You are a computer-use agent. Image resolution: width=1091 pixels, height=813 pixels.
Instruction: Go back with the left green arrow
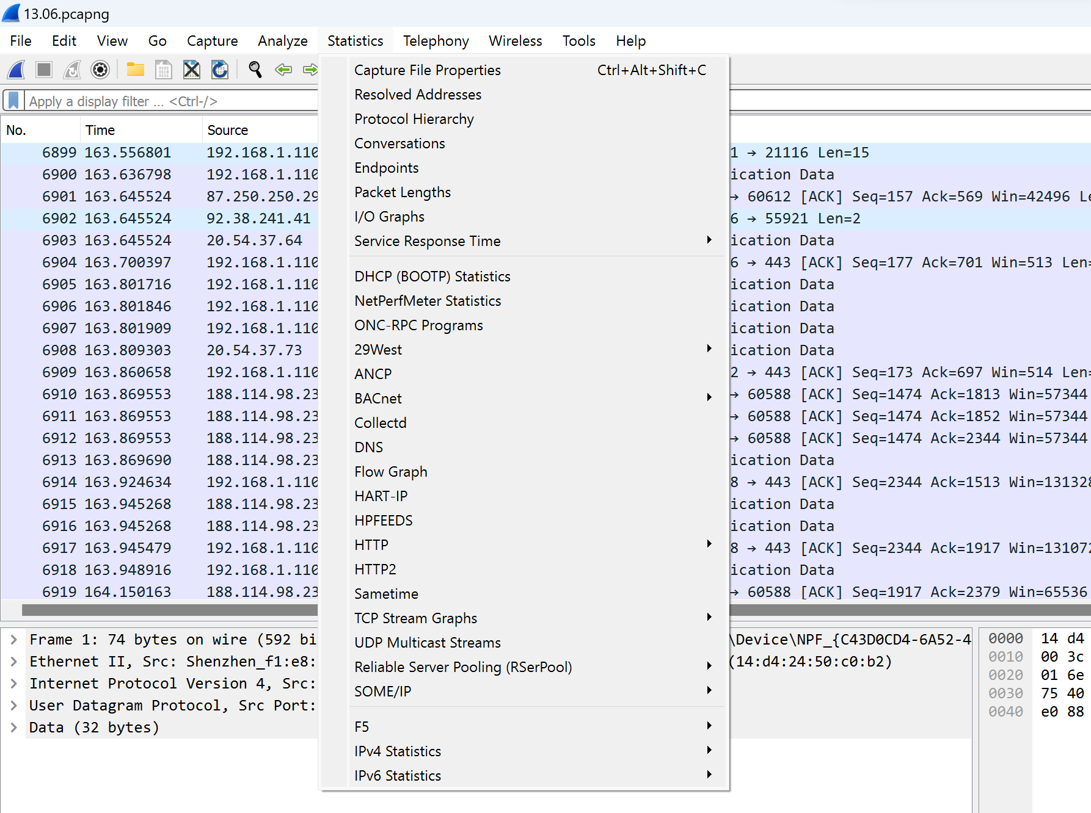[283, 70]
